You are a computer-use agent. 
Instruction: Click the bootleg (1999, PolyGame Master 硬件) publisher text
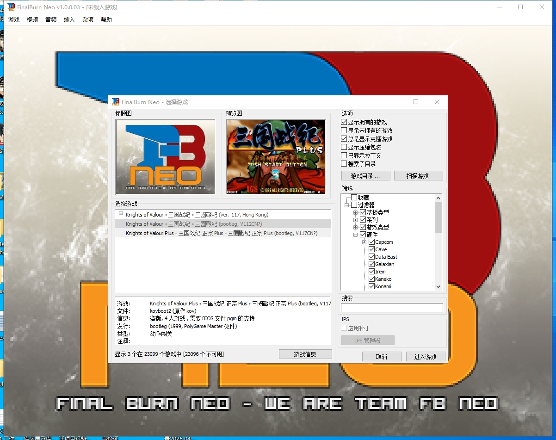tap(193, 326)
